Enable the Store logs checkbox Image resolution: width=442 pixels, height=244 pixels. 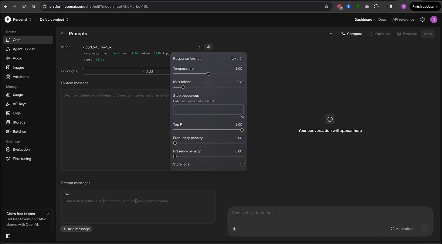tap(242, 164)
